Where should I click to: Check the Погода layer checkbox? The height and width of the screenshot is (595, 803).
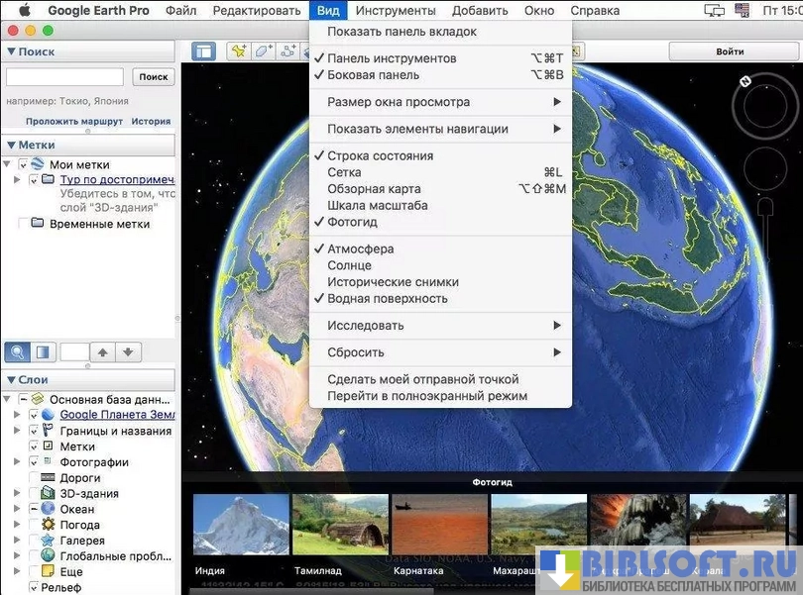coord(35,525)
